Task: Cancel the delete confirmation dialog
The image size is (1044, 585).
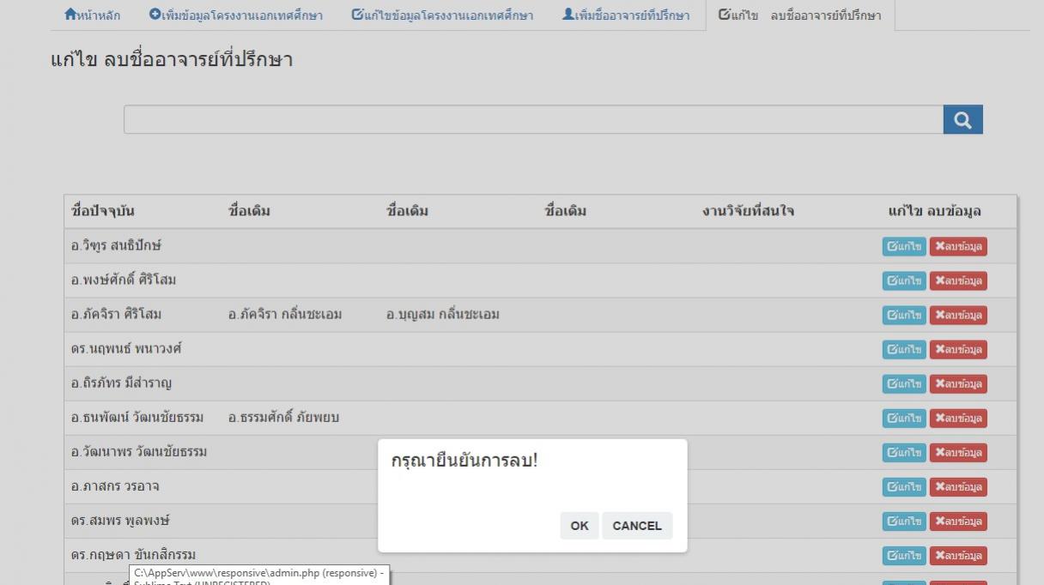Action: point(637,526)
